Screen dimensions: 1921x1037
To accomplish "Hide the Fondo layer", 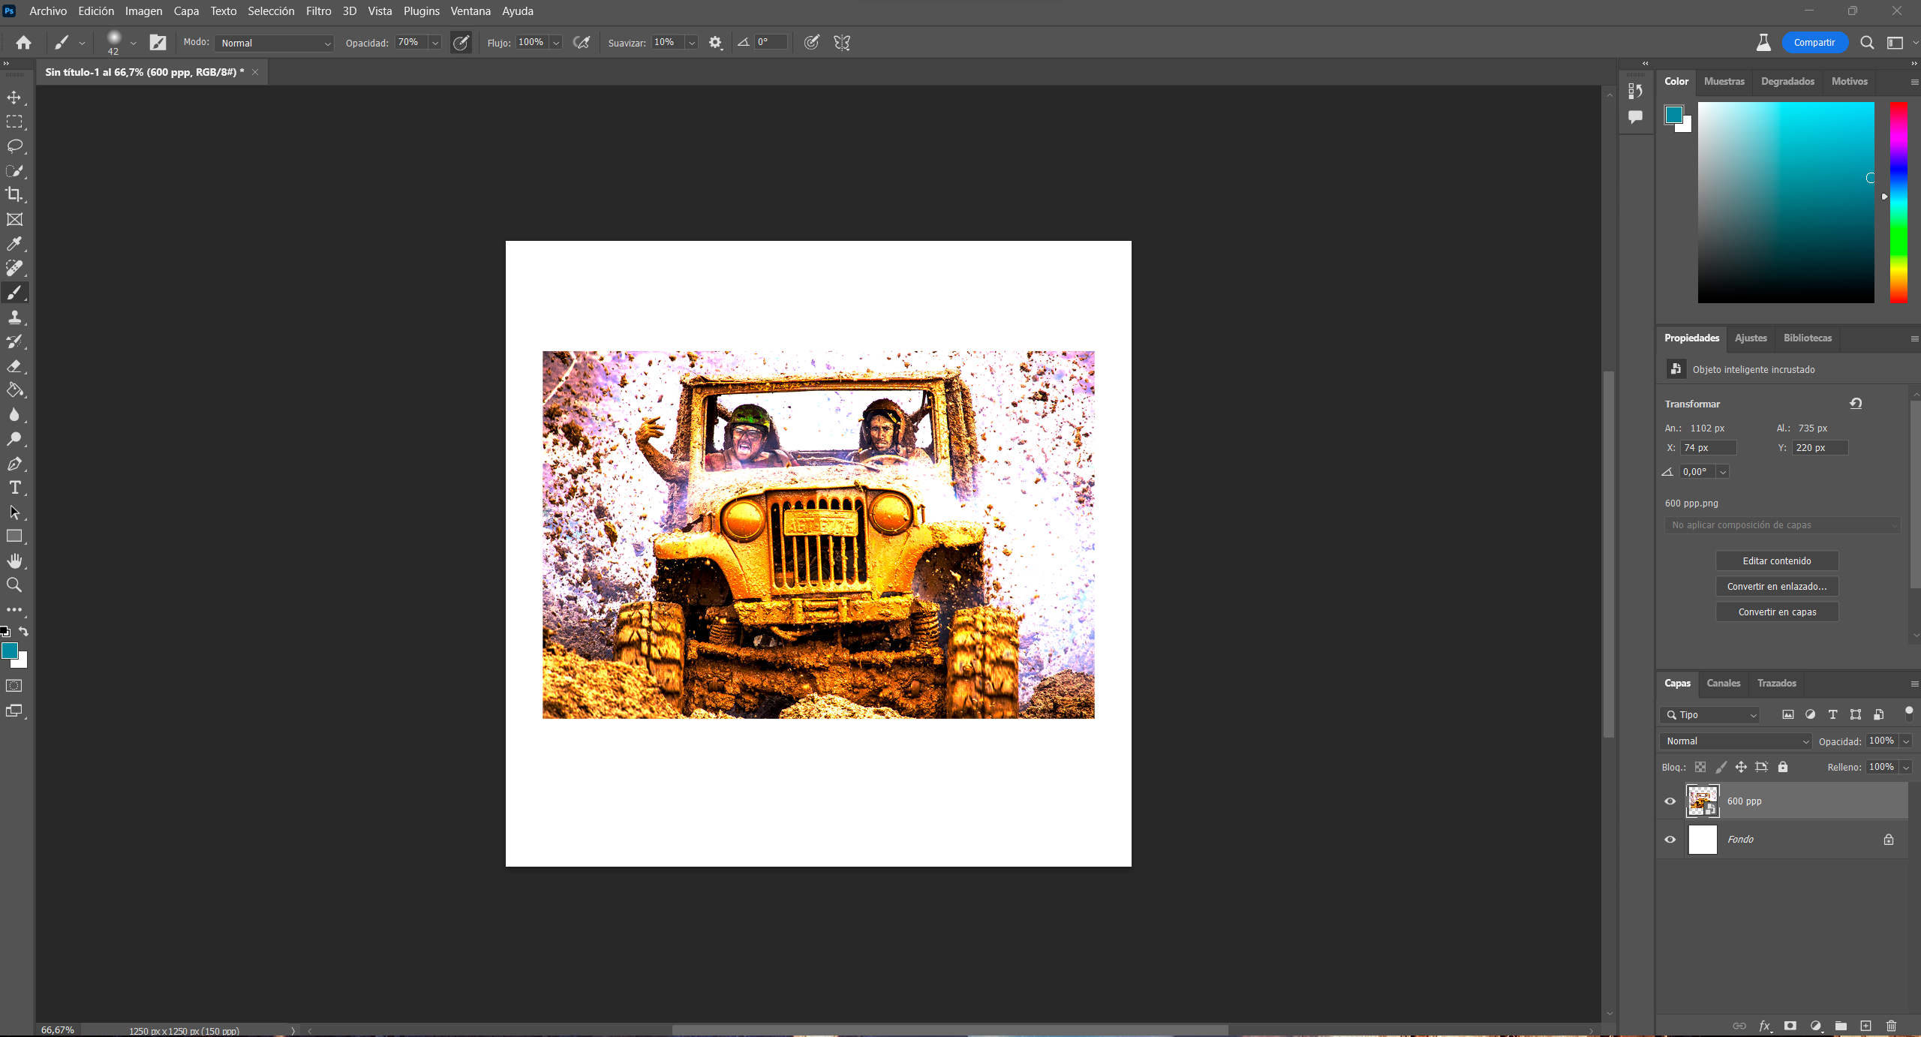I will pyautogui.click(x=1670, y=840).
